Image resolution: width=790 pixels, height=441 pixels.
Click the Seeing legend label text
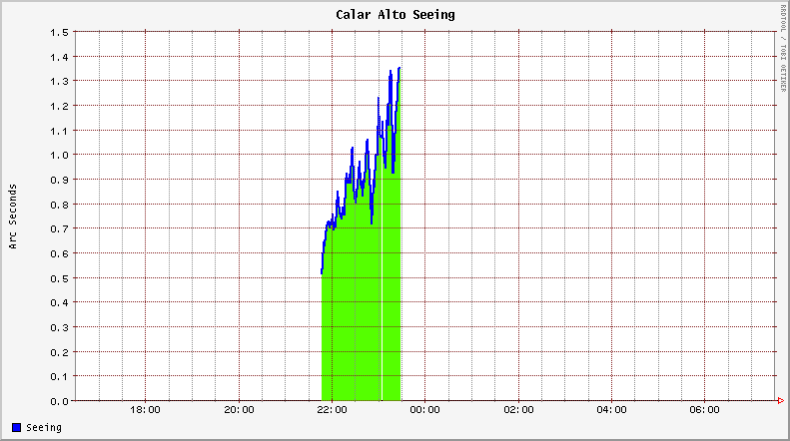43,427
